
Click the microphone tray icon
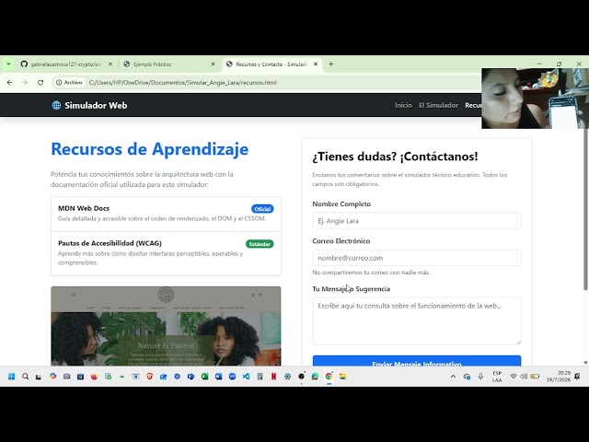[480, 377]
